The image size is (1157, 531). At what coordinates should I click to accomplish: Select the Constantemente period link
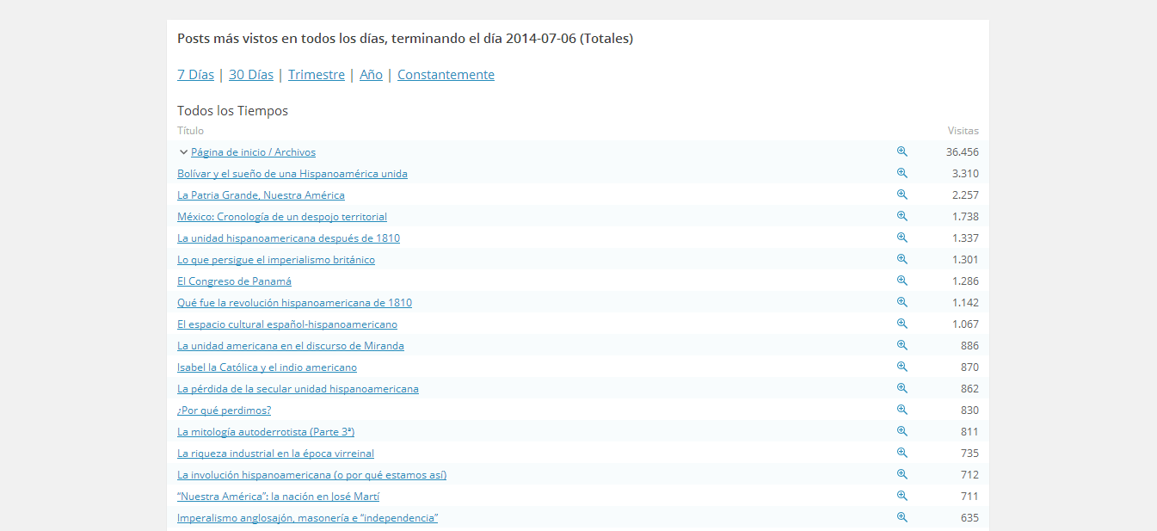(x=446, y=75)
